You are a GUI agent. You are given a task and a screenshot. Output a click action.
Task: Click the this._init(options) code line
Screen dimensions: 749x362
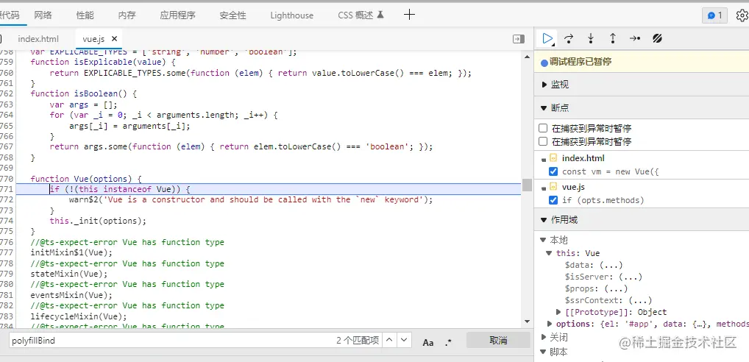[x=97, y=221]
